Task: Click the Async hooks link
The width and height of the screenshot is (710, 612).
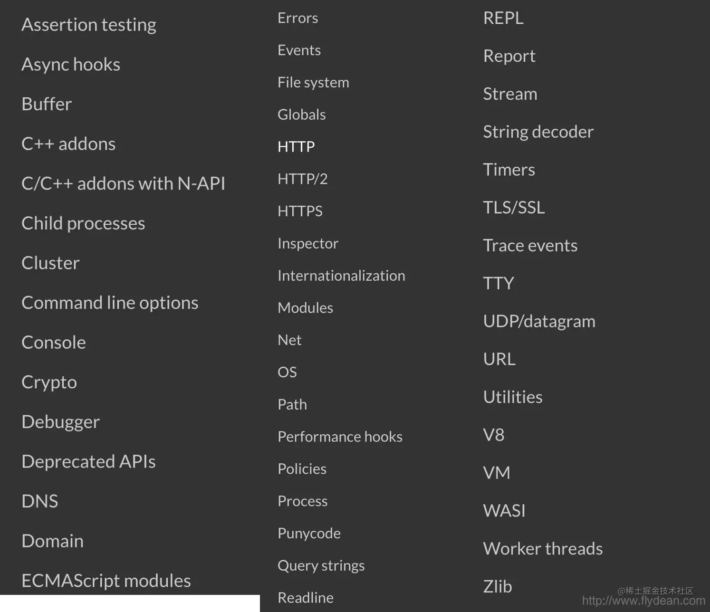Action: point(71,65)
